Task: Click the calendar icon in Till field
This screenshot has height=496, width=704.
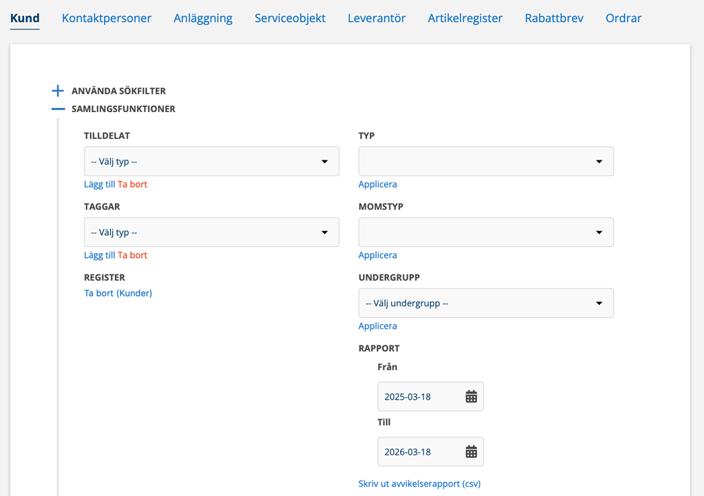Action: pos(471,451)
